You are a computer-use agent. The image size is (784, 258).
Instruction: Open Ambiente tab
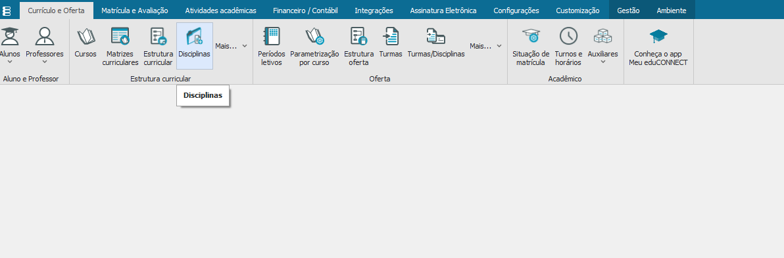pyautogui.click(x=672, y=11)
